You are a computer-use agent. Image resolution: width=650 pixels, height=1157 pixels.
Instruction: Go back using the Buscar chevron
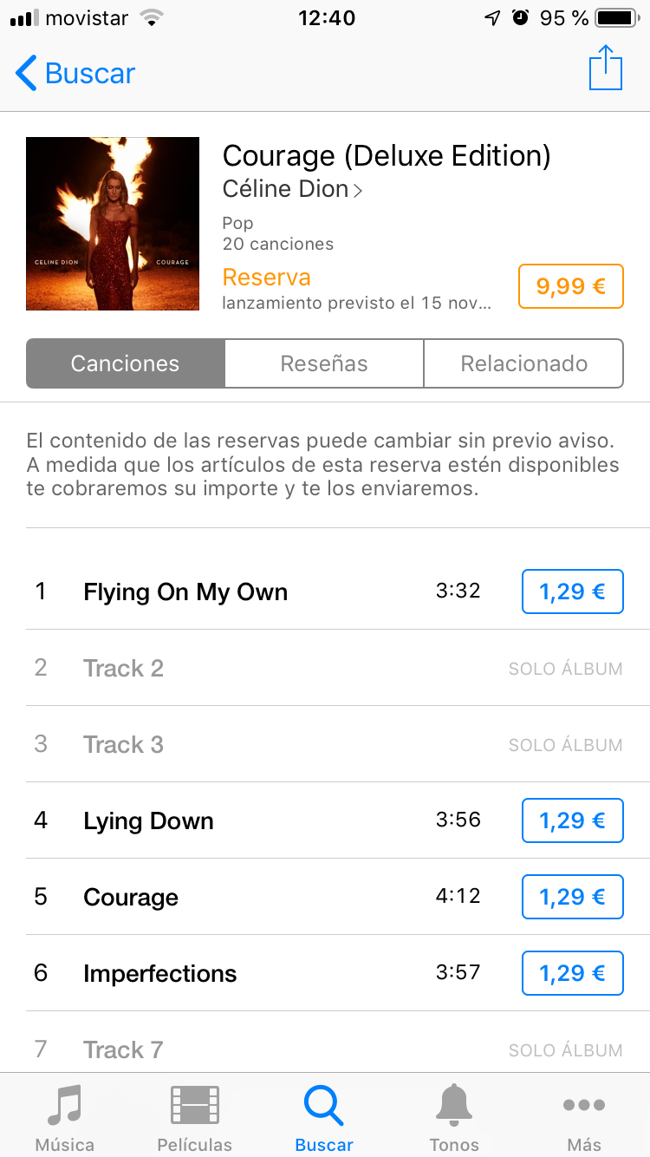[x=27, y=74]
